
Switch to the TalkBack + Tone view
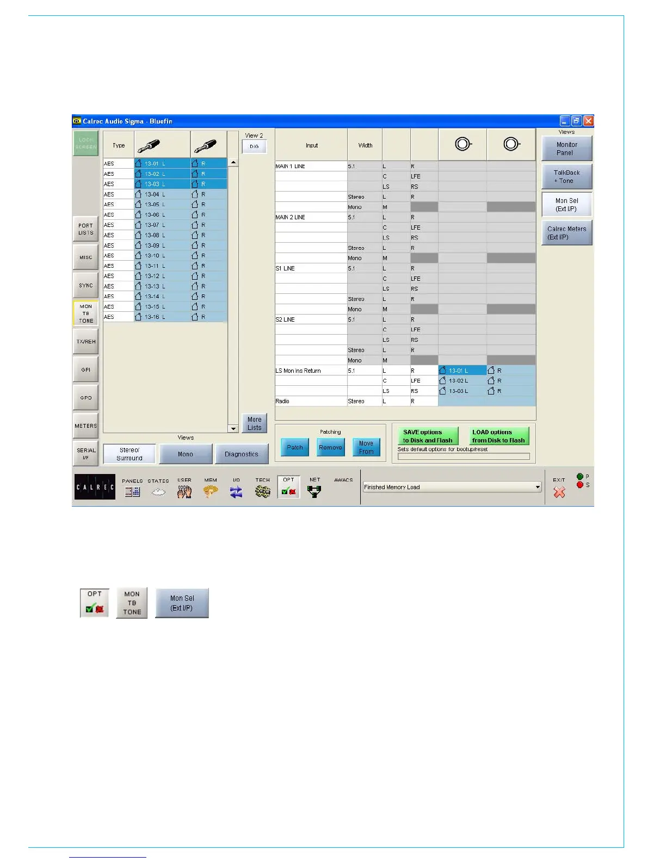pyautogui.click(x=566, y=177)
